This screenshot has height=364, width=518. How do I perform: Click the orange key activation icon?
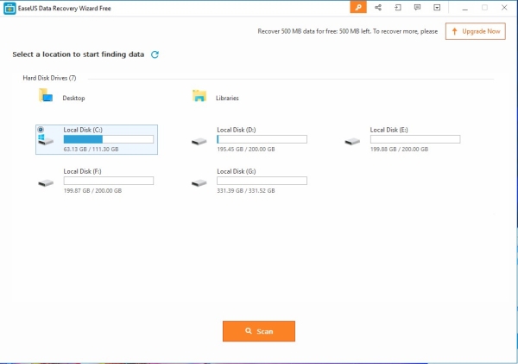click(358, 7)
